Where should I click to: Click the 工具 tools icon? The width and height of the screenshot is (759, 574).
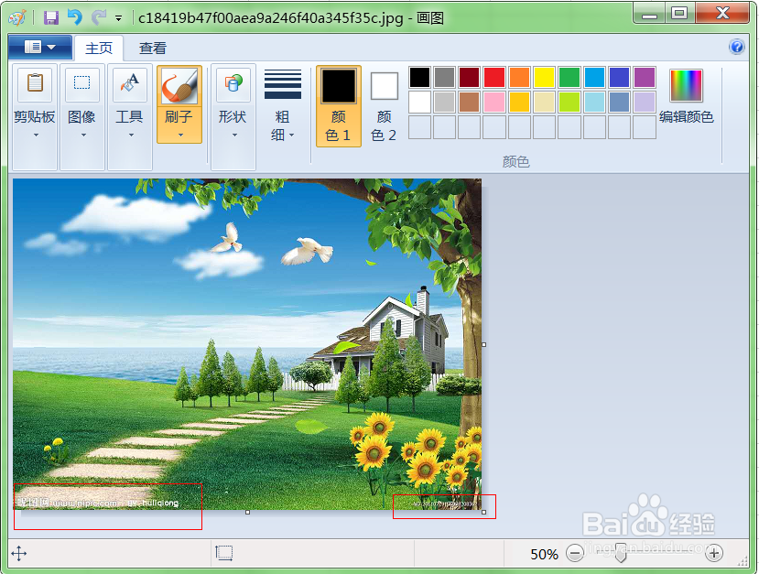129,83
